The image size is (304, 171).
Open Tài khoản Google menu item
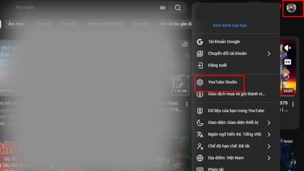pyautogui.click(x=235, y=42)
